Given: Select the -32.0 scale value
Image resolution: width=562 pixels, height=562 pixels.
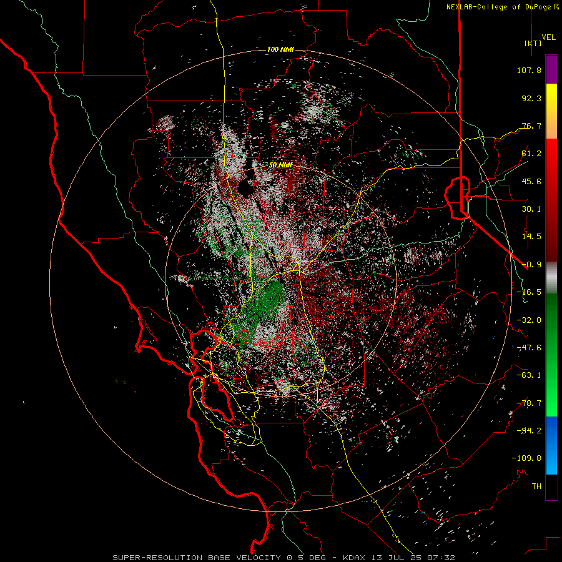Looking at the screenshot, I should tap(529, 320).
